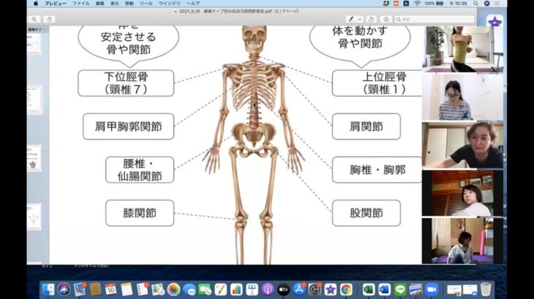Image resolution: width=534 pixels, height=299 pixels.
Task: Select video of participant in wooden room
Action: (462, 193)
